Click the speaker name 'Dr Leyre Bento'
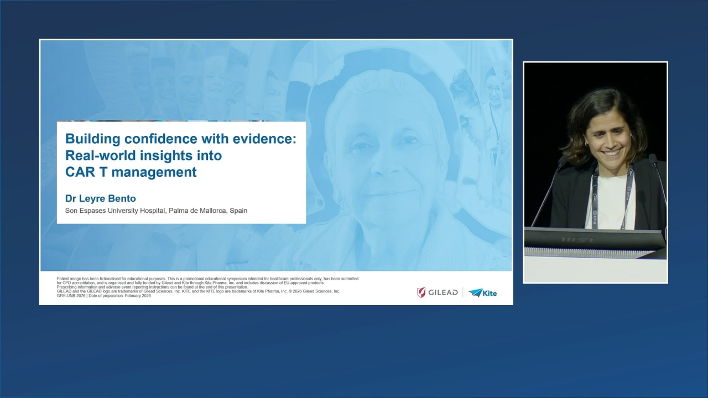The width and height of the screenshot is (708, 398). tap(100, 198)
